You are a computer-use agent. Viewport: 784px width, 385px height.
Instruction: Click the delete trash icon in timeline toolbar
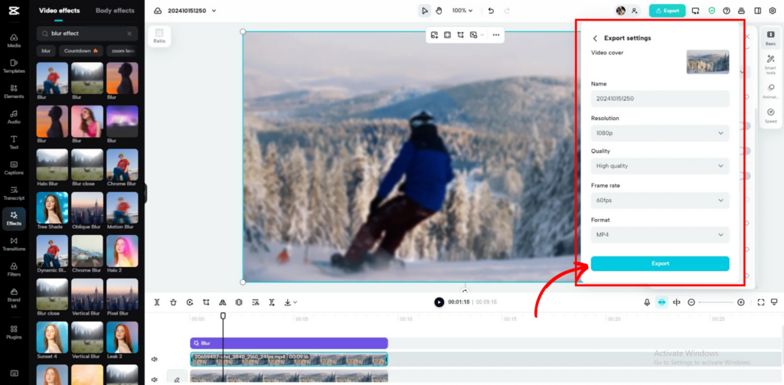[x=173, y=302]
